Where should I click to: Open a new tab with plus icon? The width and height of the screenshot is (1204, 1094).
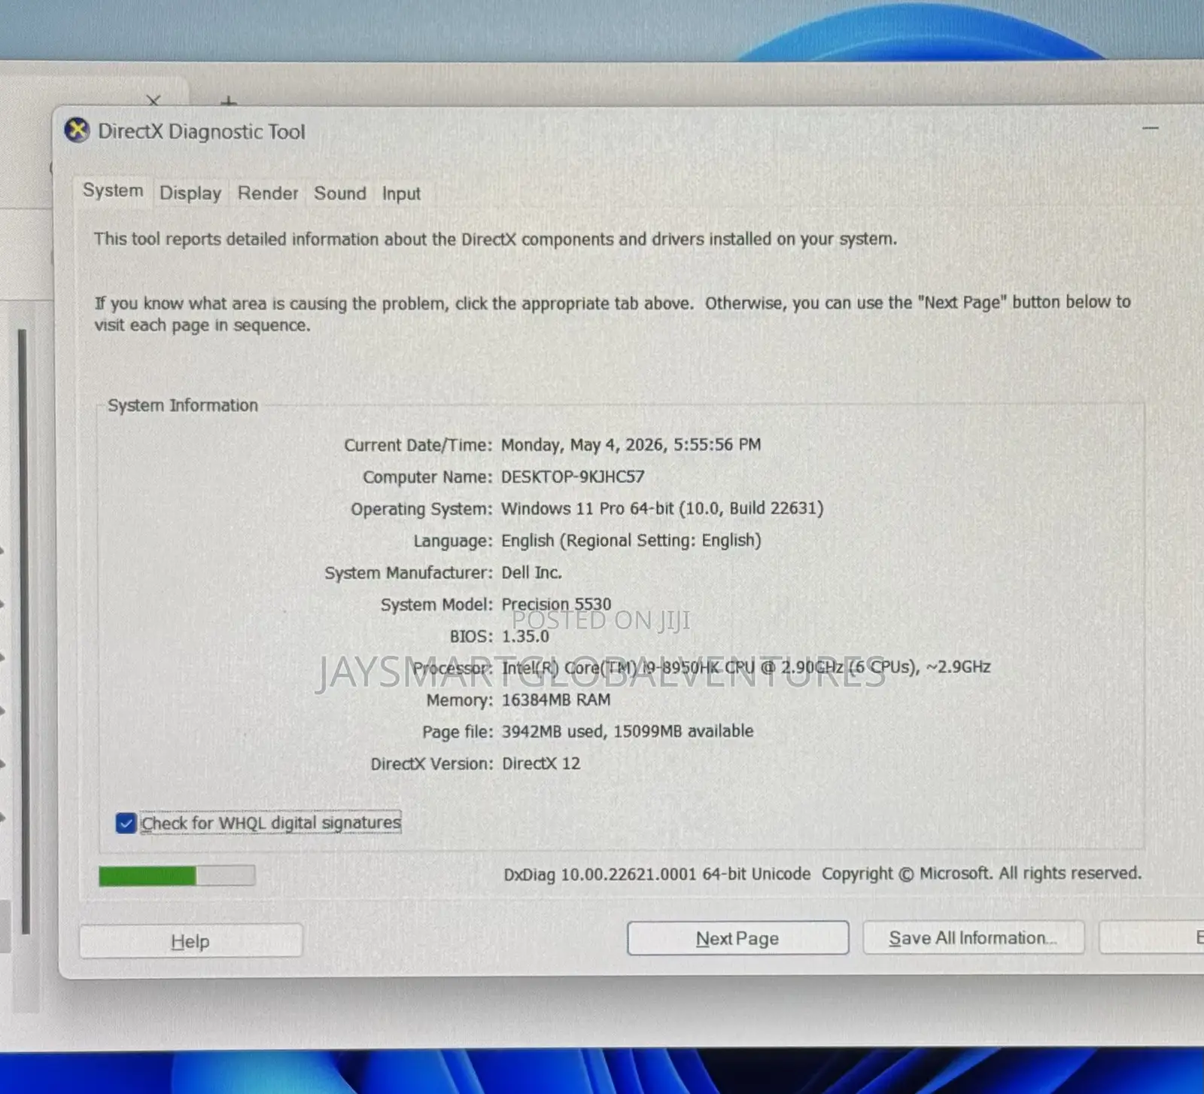pyautogui.click(x=230, y=101)
